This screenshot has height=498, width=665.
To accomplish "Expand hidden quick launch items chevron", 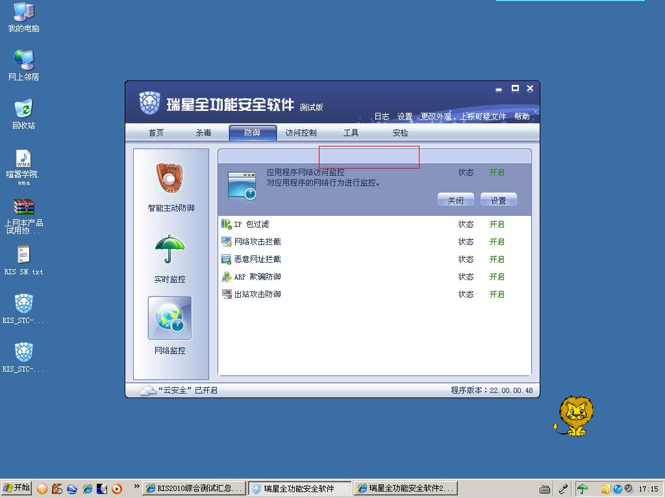I will point(136,486).
